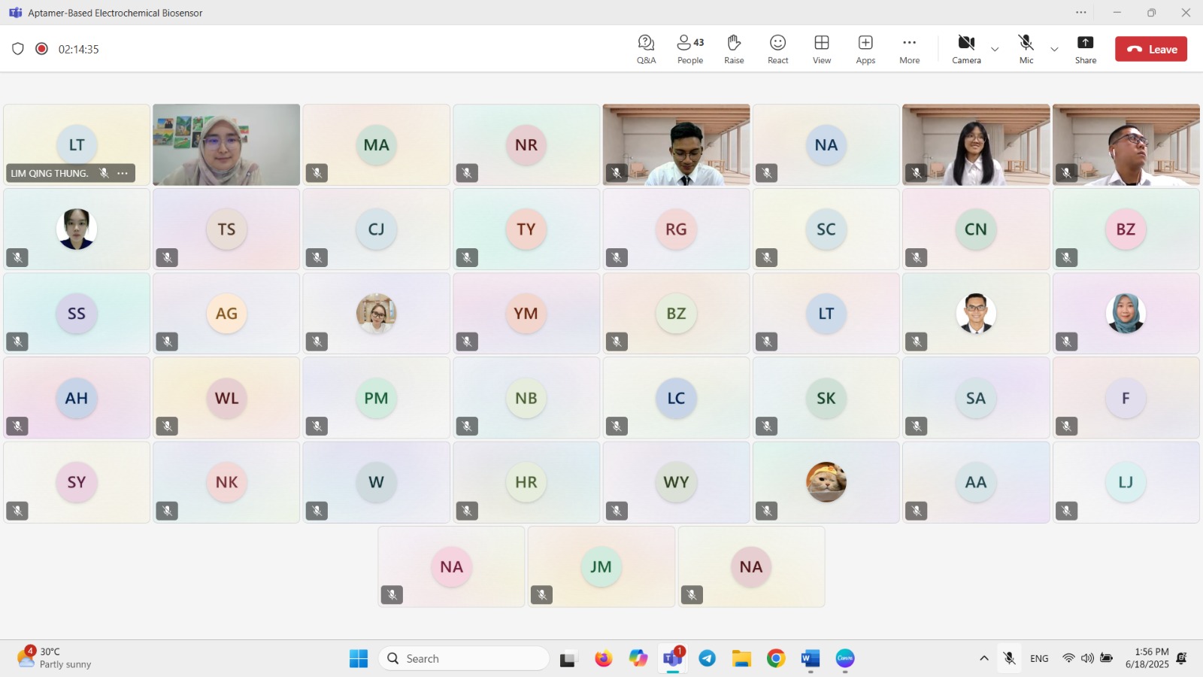Select the cat photo participant avatar

(x=826, y=482)
